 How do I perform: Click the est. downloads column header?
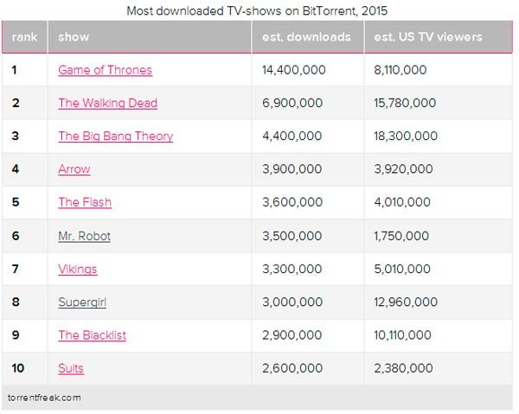pos(306,37)
